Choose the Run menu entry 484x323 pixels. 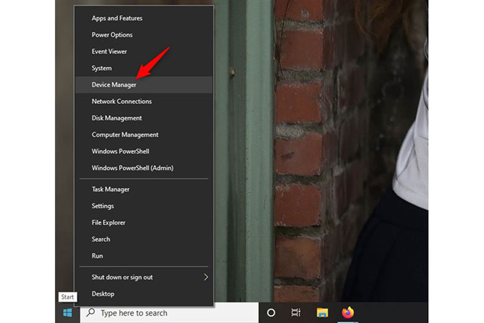(97, 256)
